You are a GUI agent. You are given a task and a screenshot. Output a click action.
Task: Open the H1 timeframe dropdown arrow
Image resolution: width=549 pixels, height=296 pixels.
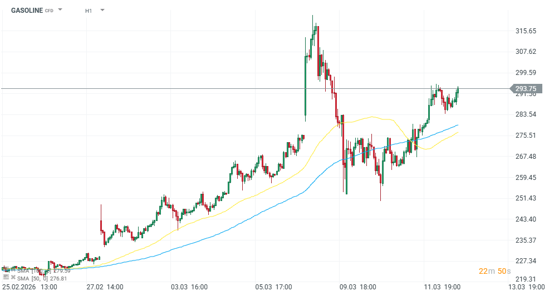pyautogui.click(x=102, y=10)
